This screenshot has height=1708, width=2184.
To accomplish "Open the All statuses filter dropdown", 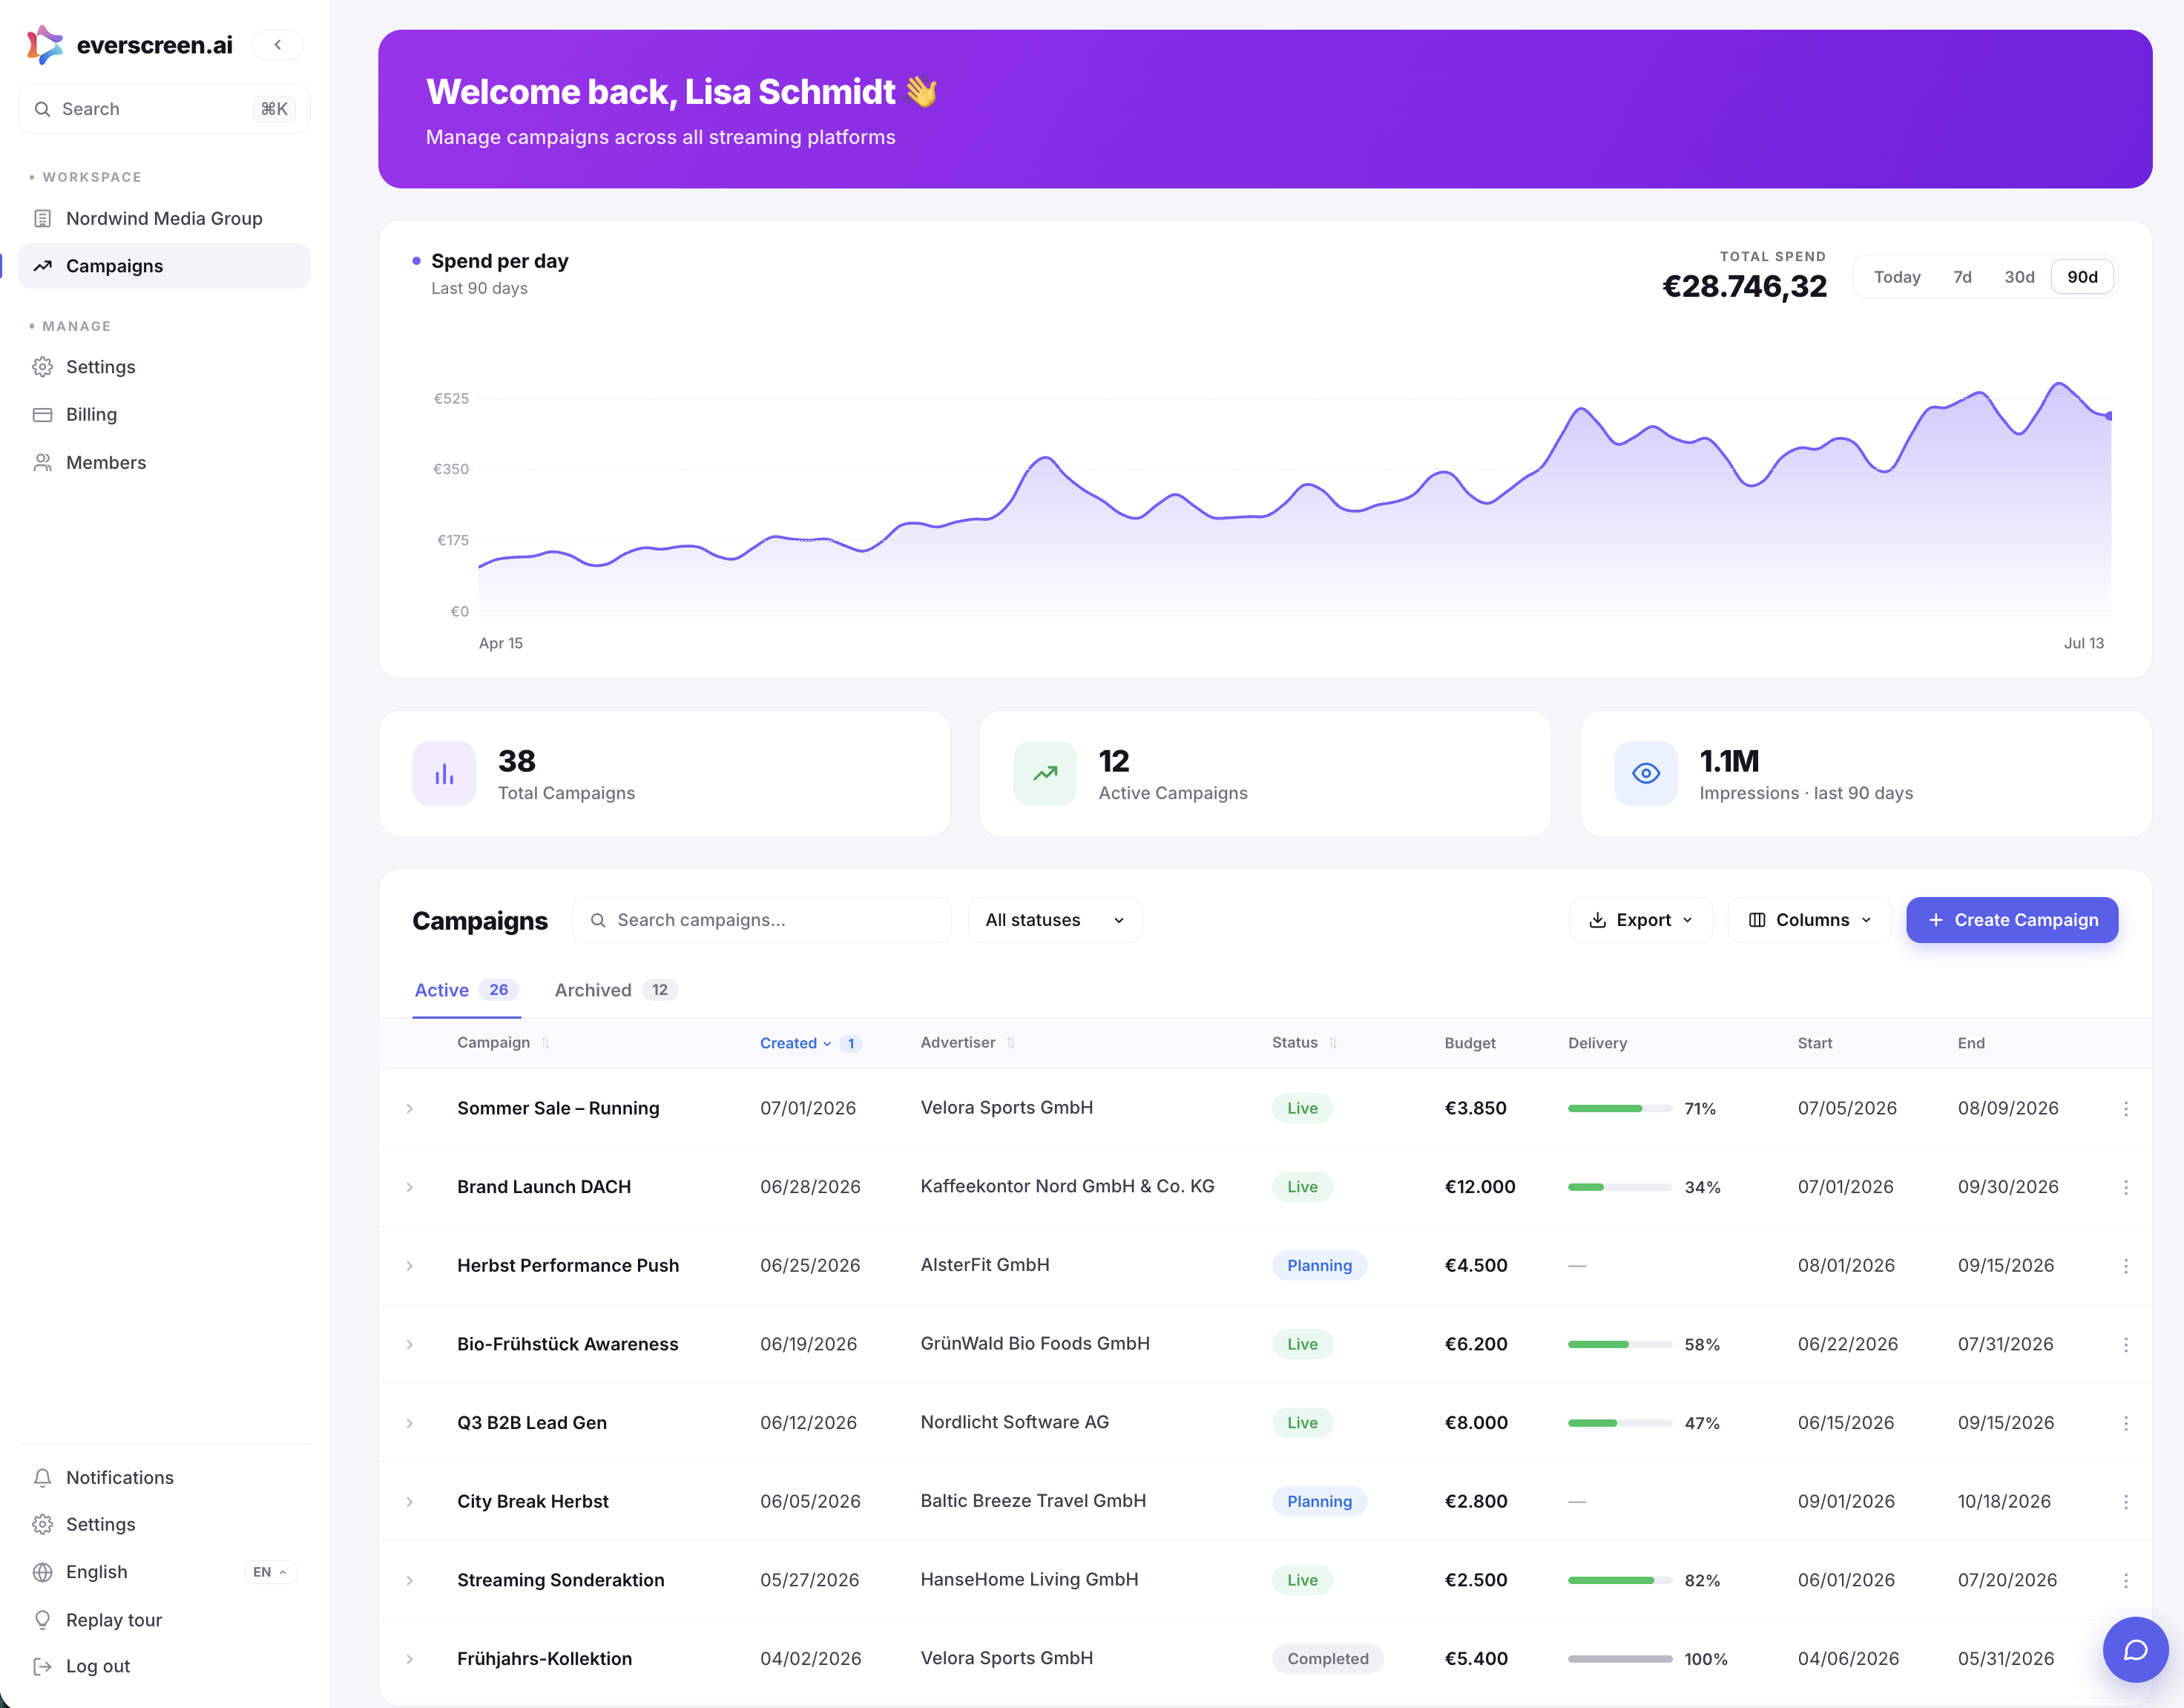I will 1055,920.
